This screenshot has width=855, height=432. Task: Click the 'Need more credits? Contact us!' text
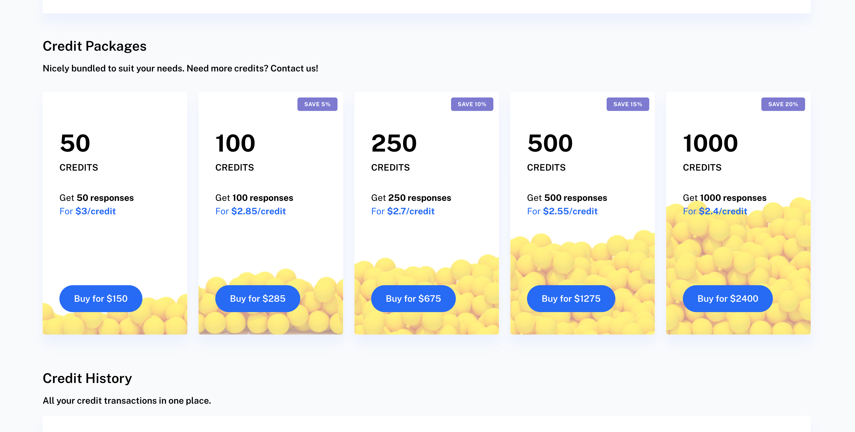[x=252, y=68]
